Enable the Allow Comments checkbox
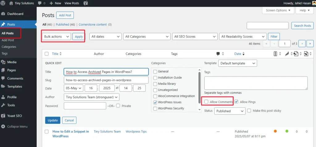 tap(206, 102)
